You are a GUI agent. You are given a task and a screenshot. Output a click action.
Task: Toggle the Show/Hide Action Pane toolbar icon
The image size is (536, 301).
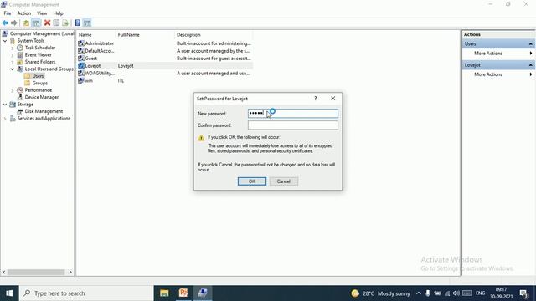87,23
